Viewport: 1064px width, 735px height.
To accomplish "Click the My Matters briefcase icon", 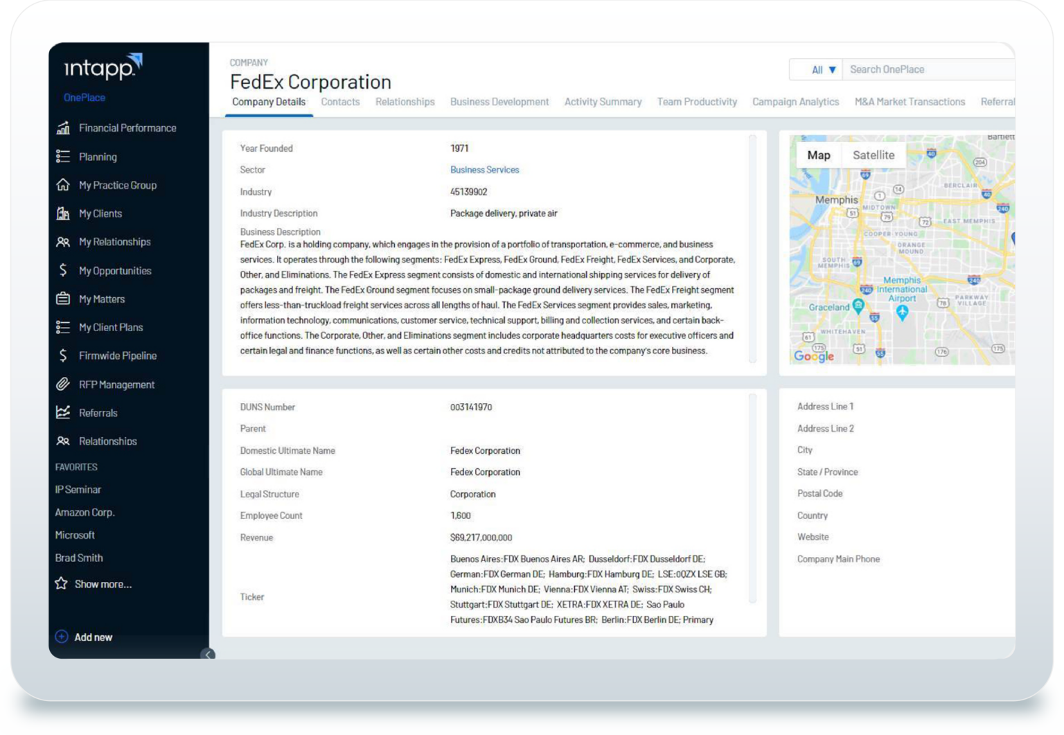I will 63,299.
